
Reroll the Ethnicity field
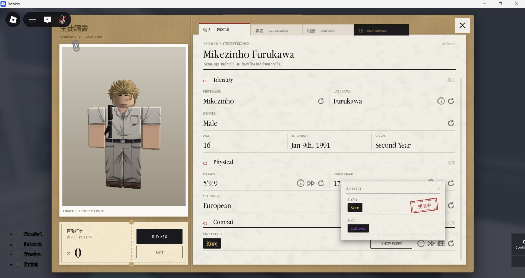coord(451,205)
